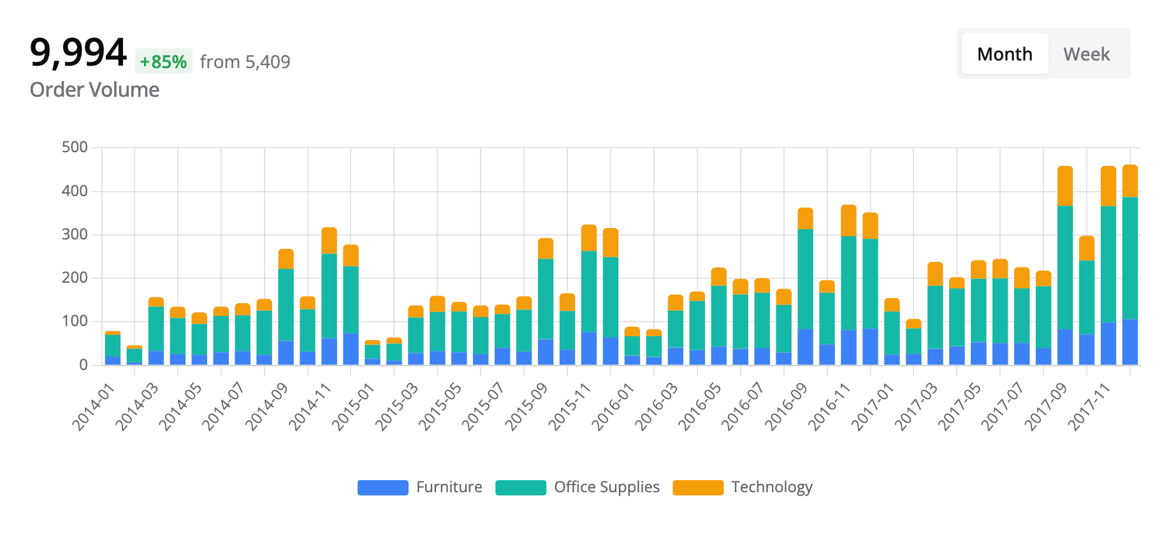Click the green +85% change badge
1169x540 pixels.
click(x=163, y=62)
